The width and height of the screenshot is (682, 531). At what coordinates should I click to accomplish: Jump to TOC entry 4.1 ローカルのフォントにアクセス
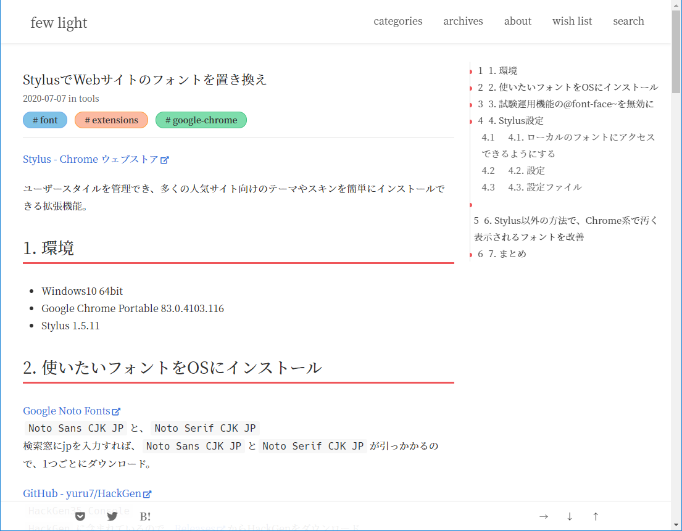tap(568, 146)
